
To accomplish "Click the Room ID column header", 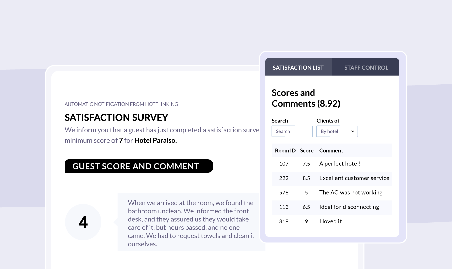I will point(285,150).
